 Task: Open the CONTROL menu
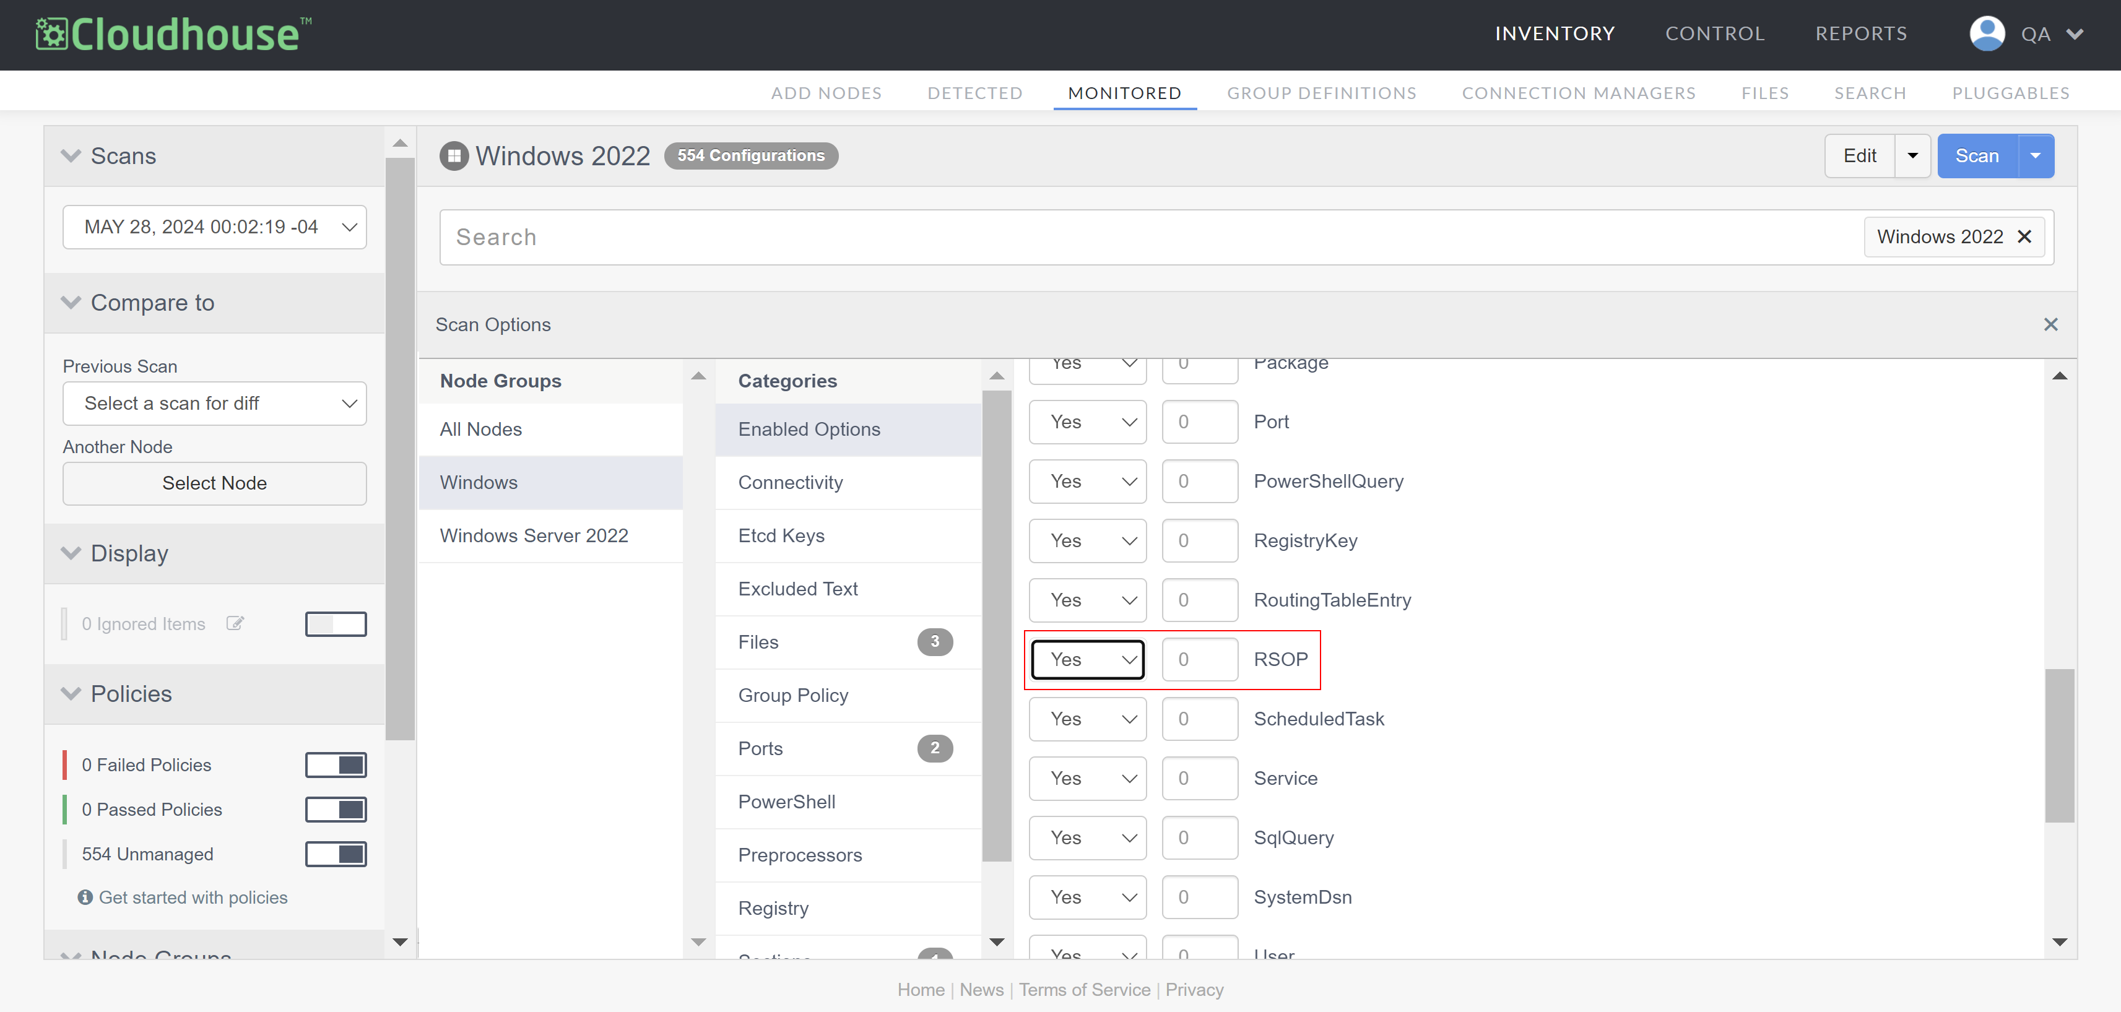pyautogui.click(x=1715, y=34)
